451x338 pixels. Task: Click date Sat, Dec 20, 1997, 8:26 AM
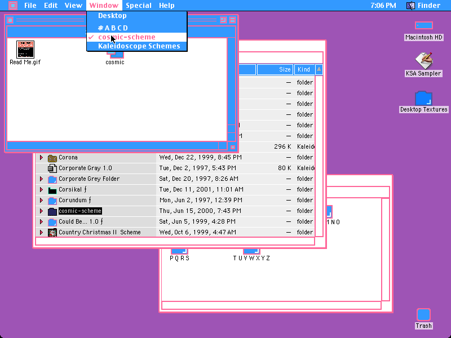pos(199,179)
